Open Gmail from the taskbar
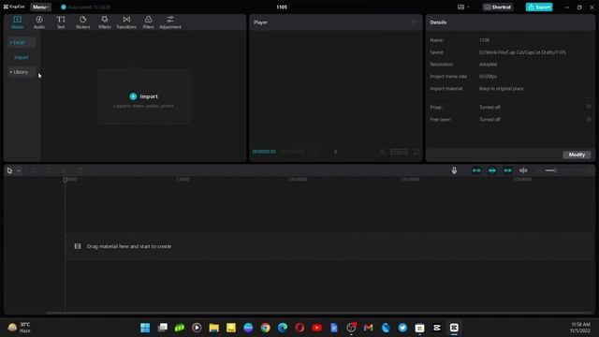The image size is (599, 337). coord(368,328)
